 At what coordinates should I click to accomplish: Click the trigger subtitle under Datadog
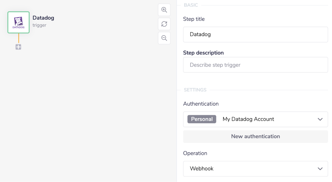[40, 25]
